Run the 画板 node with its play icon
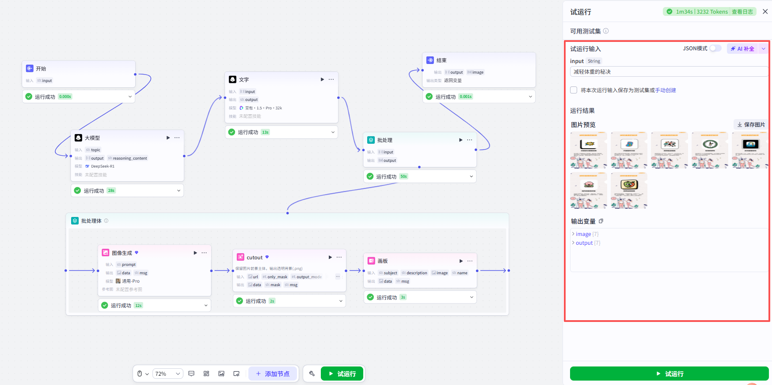The height and width of the screenshot is (385, 772). [x=461, y=261]
